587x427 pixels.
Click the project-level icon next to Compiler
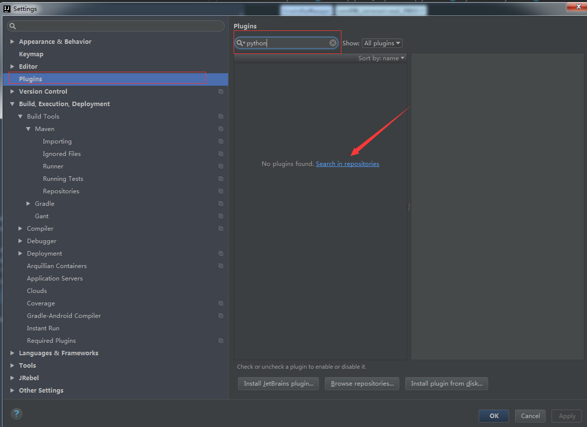tap(221, 229)
